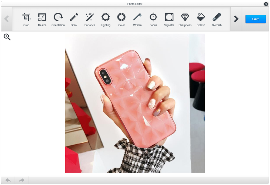Select the Draw tool
The height and width of the screenshot is (185, 270).
point(74,19)
